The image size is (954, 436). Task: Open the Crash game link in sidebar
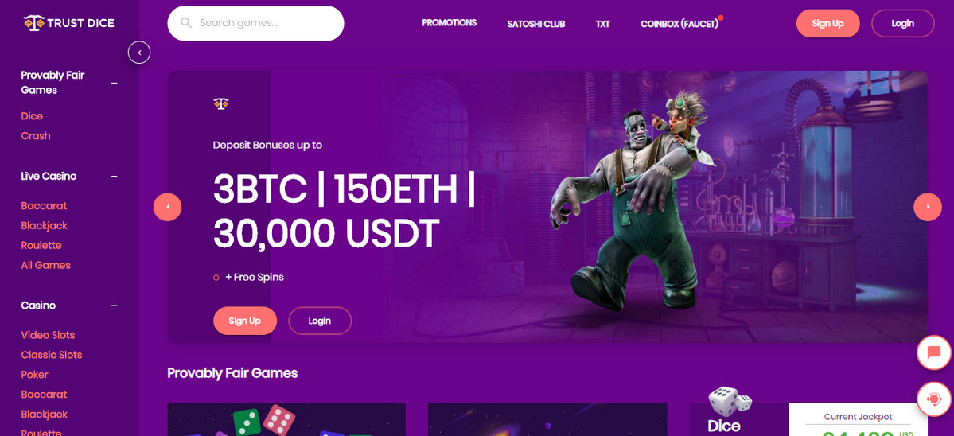36,136
